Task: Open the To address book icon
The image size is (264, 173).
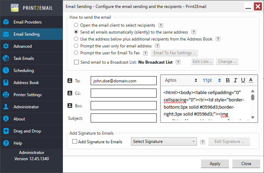Action: tap(70, 81)
